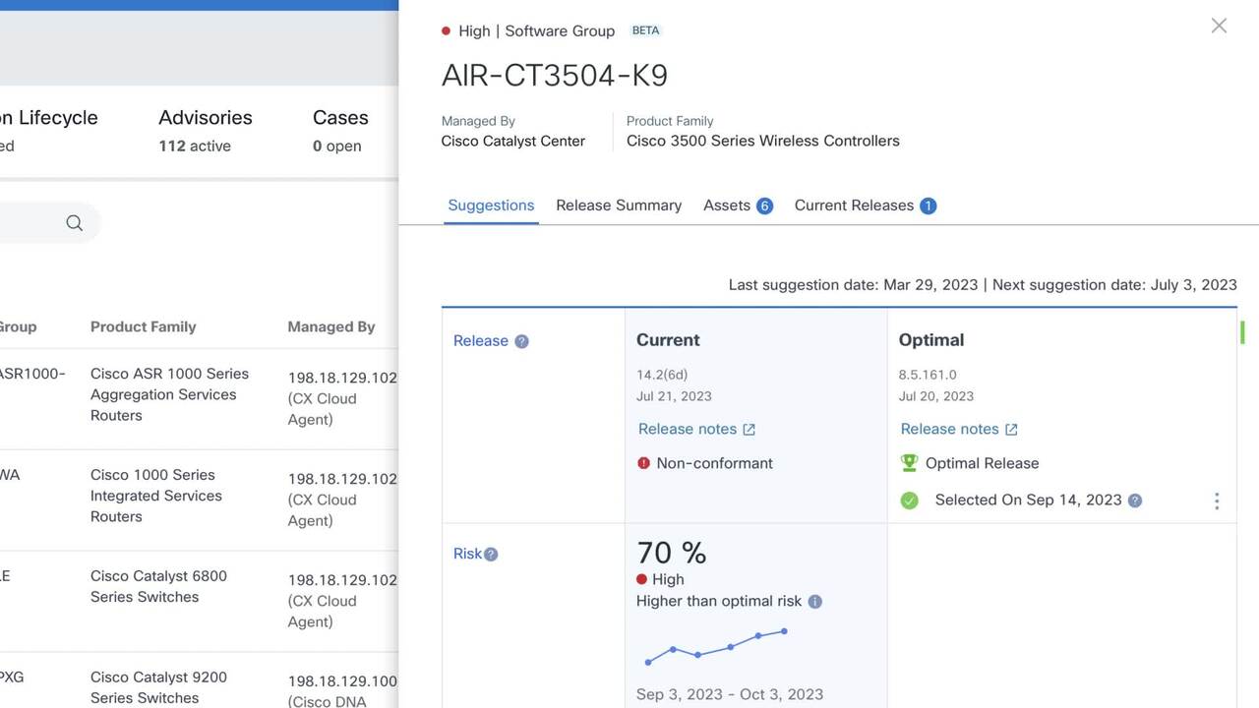The width and height of the screenshot is (1259, 708).
Task: Switch to the Release Summary tab
Action: (619, 205)
